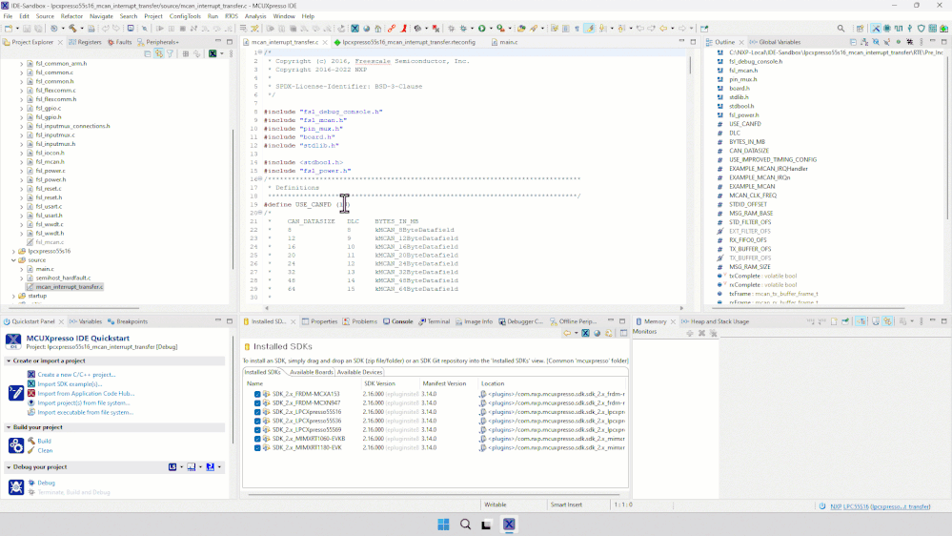
Task: Open the RTOS menu
Action: (232, 16)
